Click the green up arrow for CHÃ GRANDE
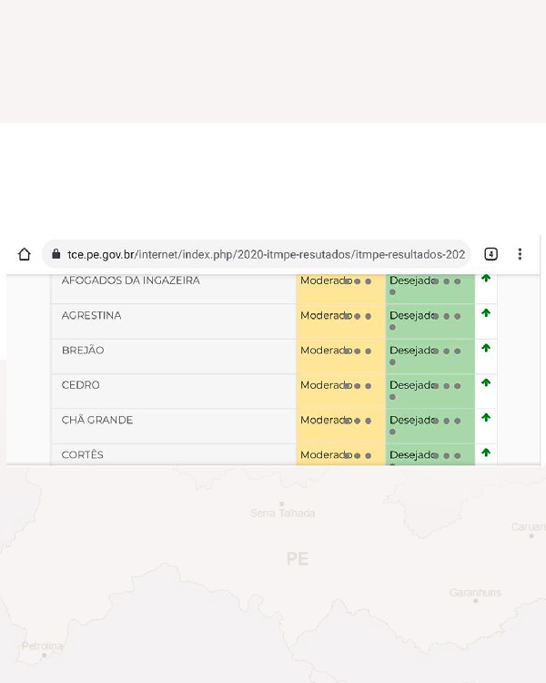The height and width of the screenshot is (683, 546). (x=486, y=417)
